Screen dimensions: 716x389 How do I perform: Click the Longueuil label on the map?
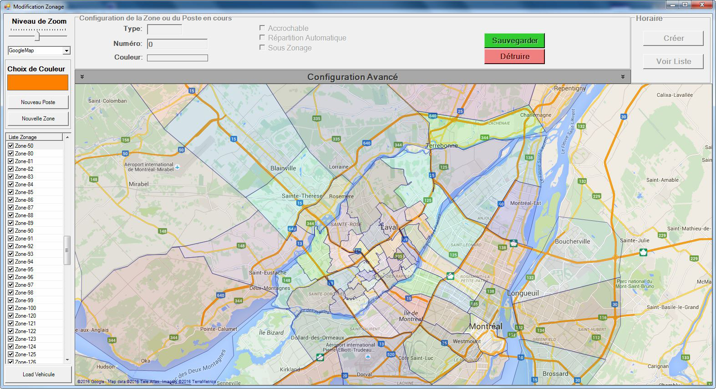coord(523,293)
